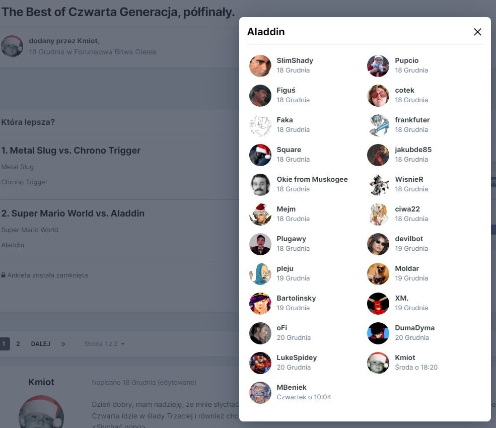The height and width of the screenshot is (428, 496).
Task: Select Square's avatar with Santa hat
Action: coord(260,155)
